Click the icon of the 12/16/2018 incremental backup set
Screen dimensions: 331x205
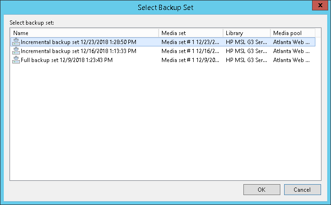point(16,51)
